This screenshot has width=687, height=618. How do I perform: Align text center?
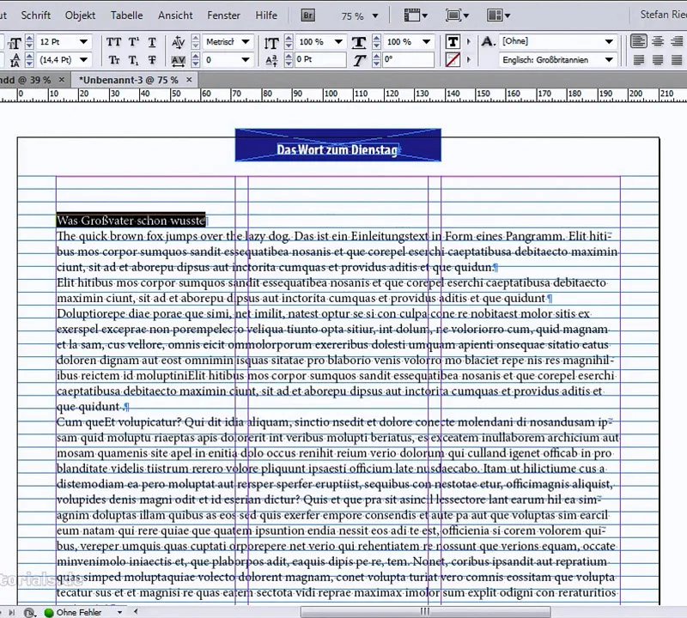657,41
